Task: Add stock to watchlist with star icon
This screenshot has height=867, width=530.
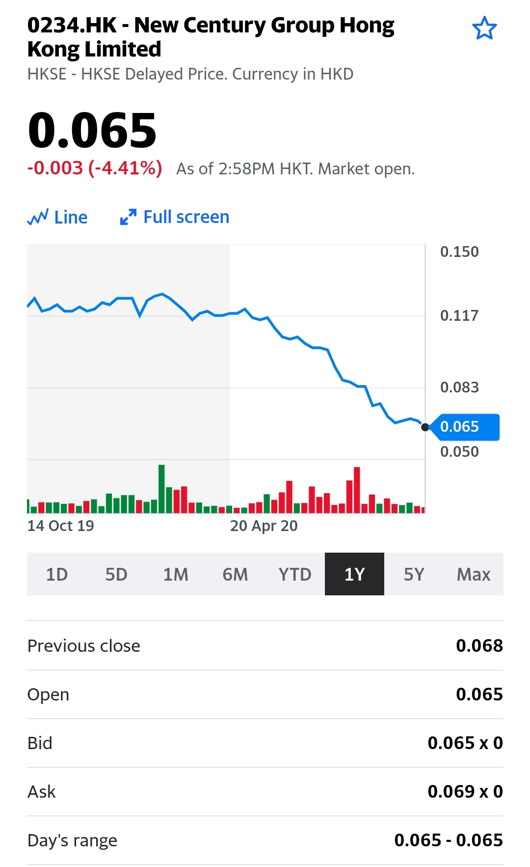Action: [484, 28]
